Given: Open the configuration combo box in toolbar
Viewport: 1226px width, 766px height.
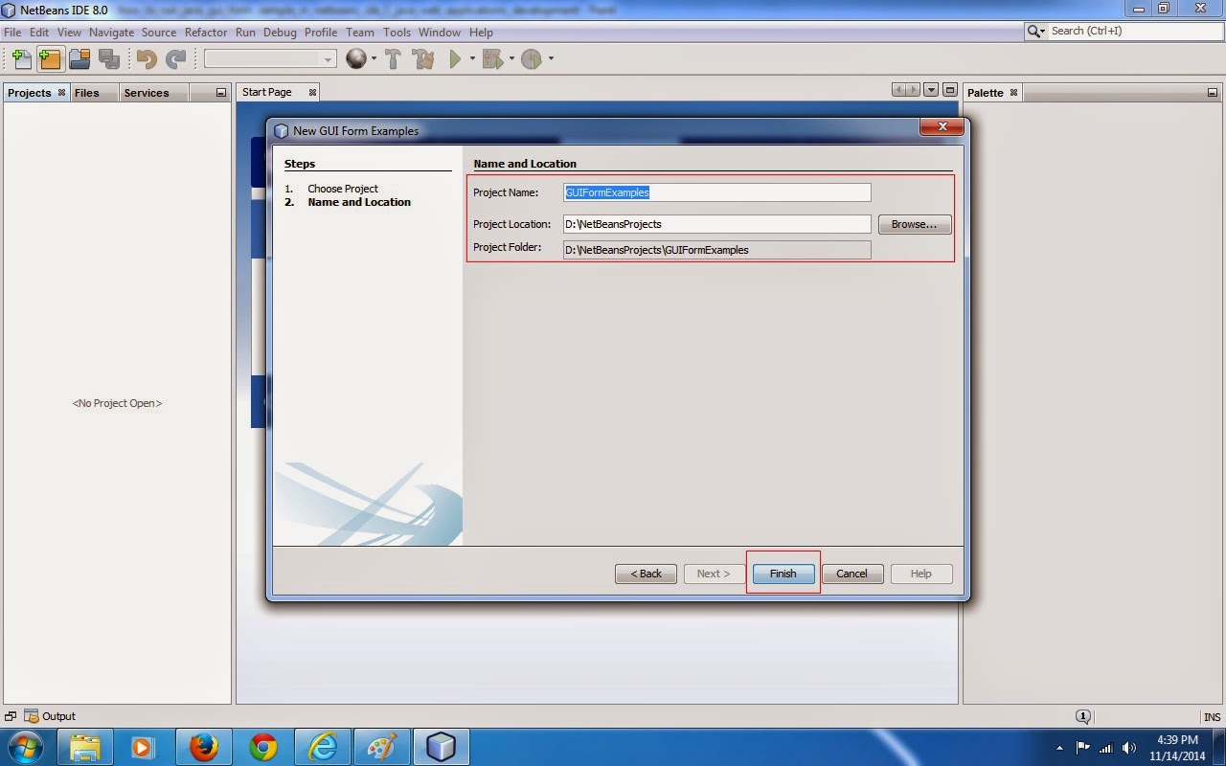Looking at the screenshot, I should click(x=270, y=59).
